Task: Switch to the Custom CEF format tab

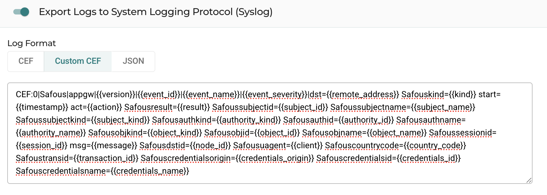Action: (x=78, y=61)
